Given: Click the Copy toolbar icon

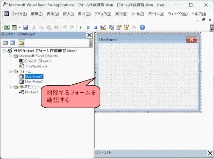Looking at the screenshot, I should tap(41, 27).
